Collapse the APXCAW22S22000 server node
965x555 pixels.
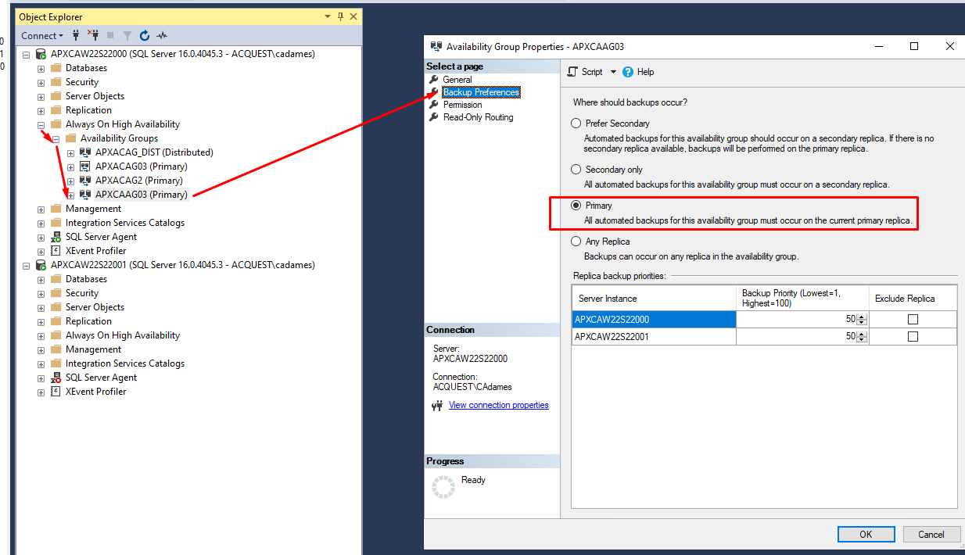click(x=27, y=55)
